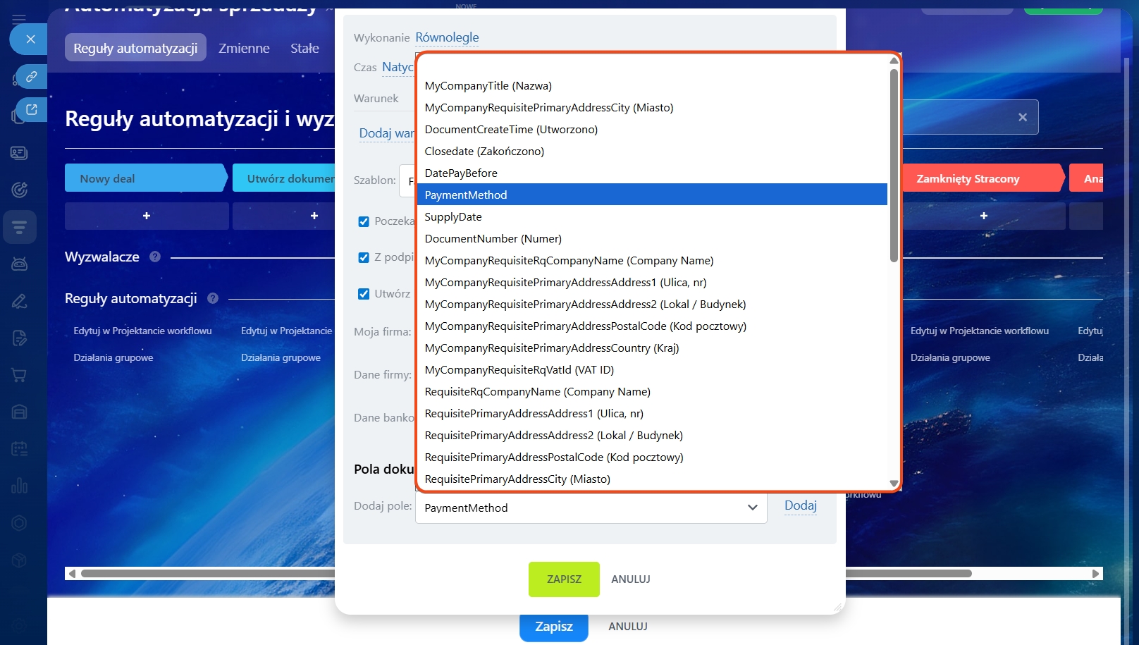1139x645 pixels.
Task: Open the document edit icon in sidebar
Action: [19, 338]
